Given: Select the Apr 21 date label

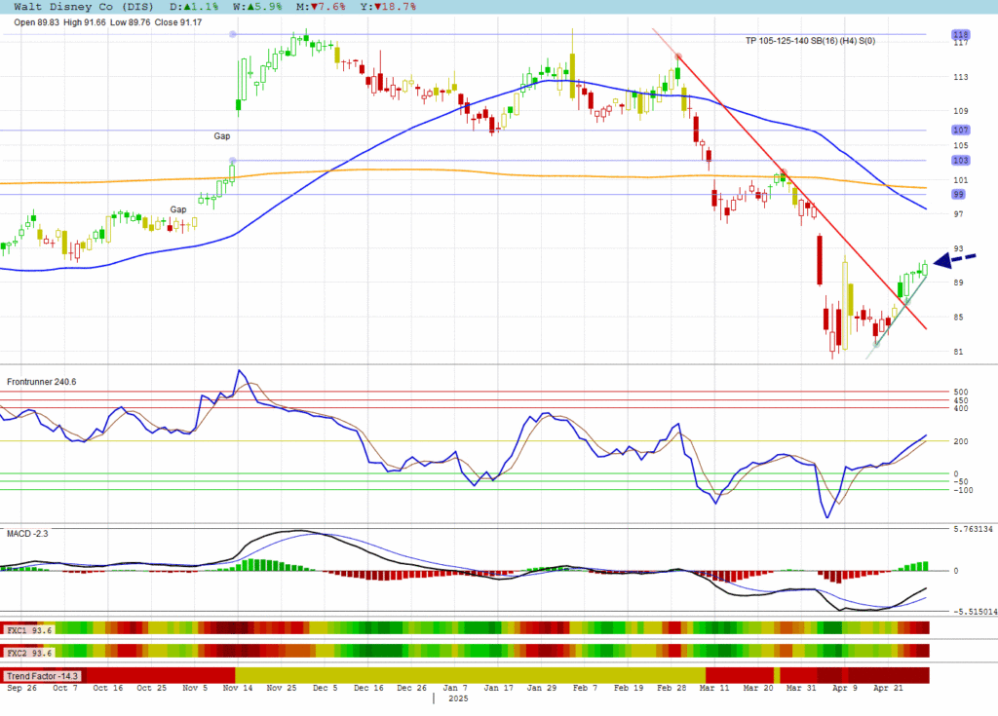Looking at the screenshot, I should coord(888,688).
